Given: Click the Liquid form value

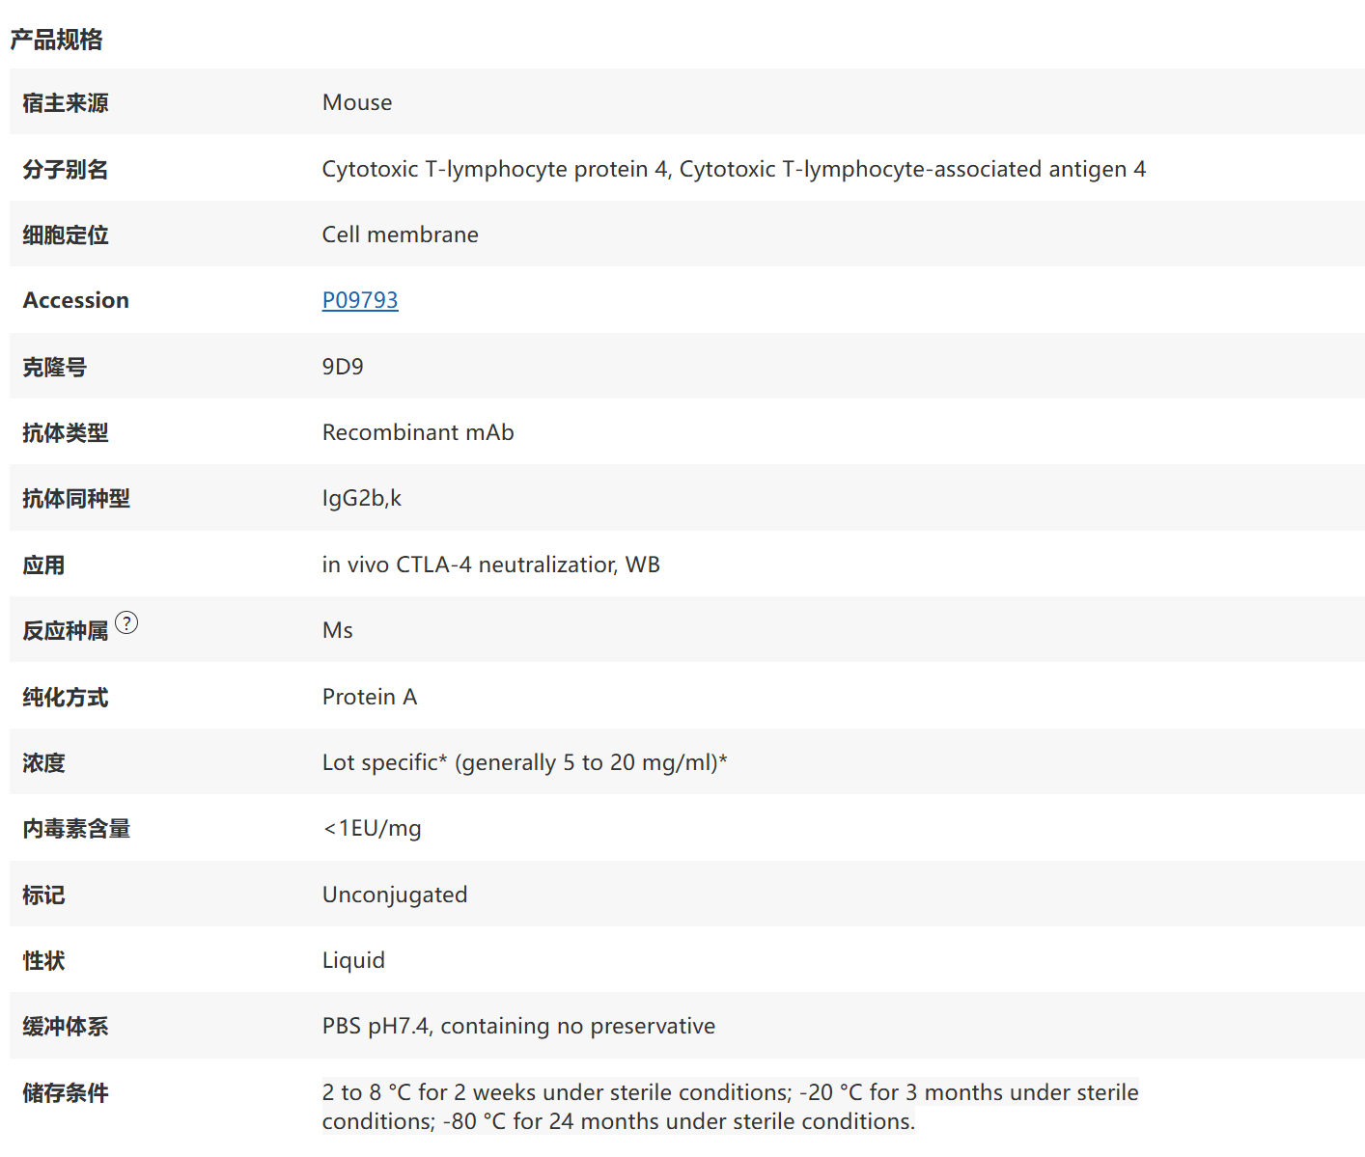Looking at the screenshot, I should (x=353, y=960).
